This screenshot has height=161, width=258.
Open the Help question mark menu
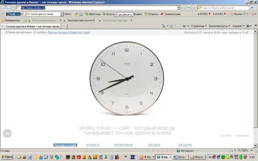coord(249,26)
